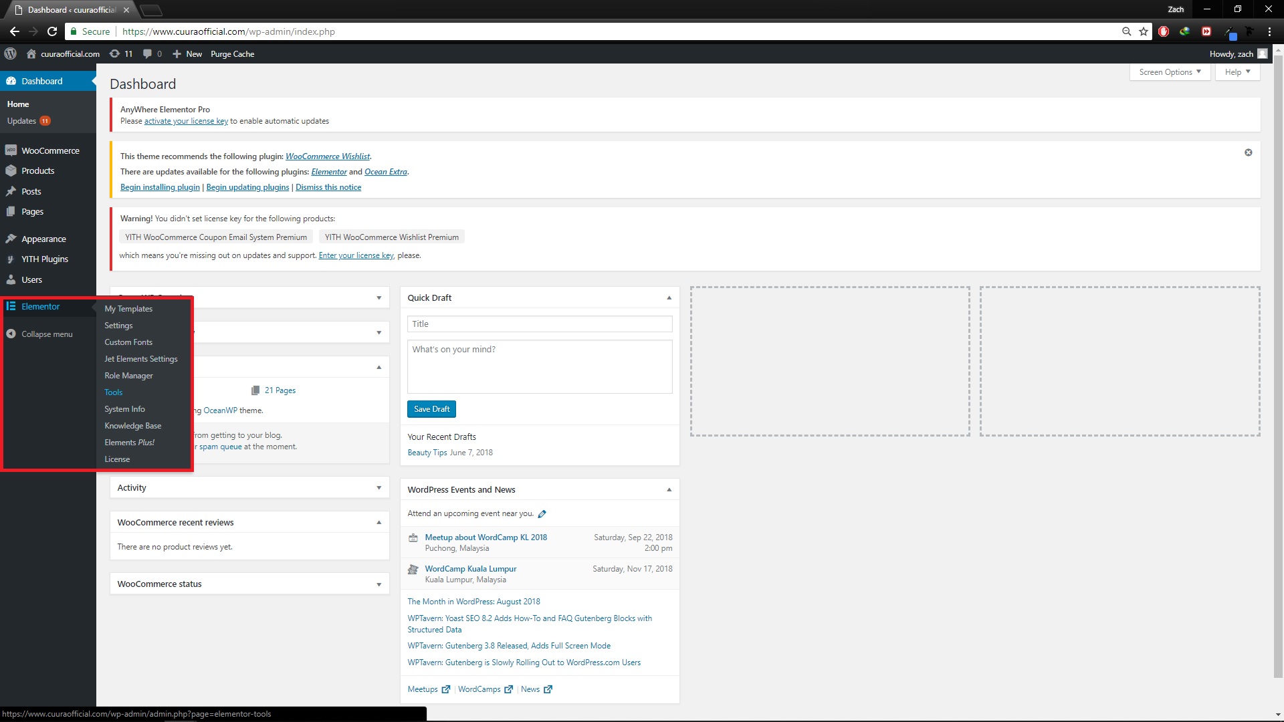Expand the Help dropdown
Image resolution: width=1284 pixels, height=722 pixels.
click(1237, 72)
